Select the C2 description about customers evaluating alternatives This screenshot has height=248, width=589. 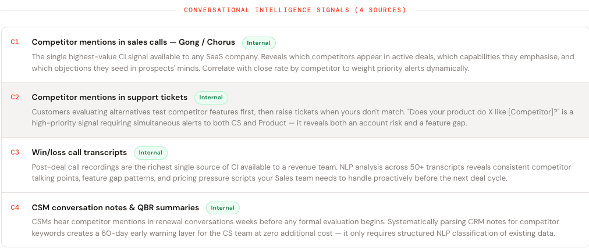click(303, 117)
